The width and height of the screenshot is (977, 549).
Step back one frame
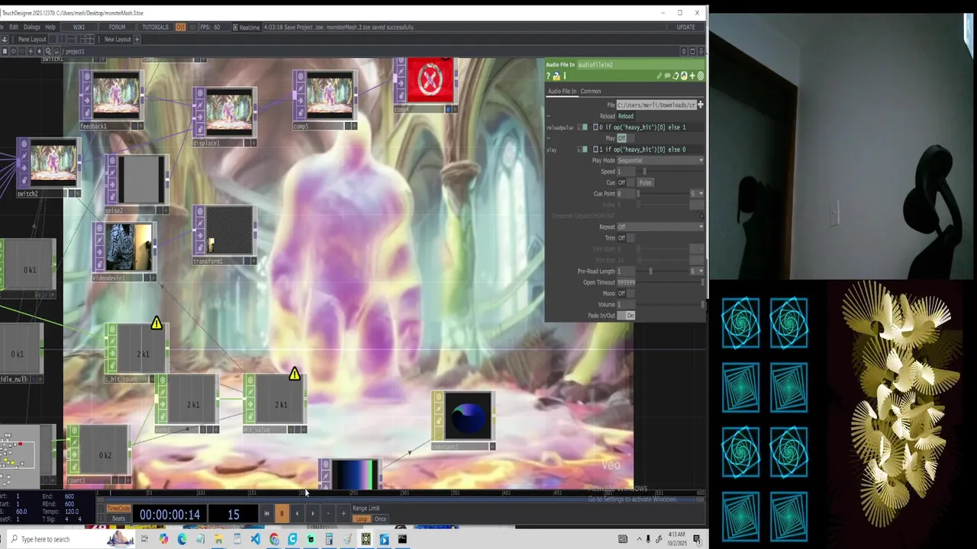click(x=297, y=513)
